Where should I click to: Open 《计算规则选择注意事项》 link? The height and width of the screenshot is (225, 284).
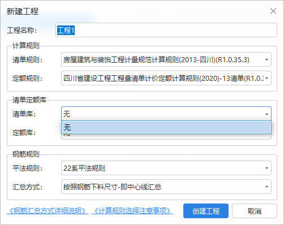(132, 211)
